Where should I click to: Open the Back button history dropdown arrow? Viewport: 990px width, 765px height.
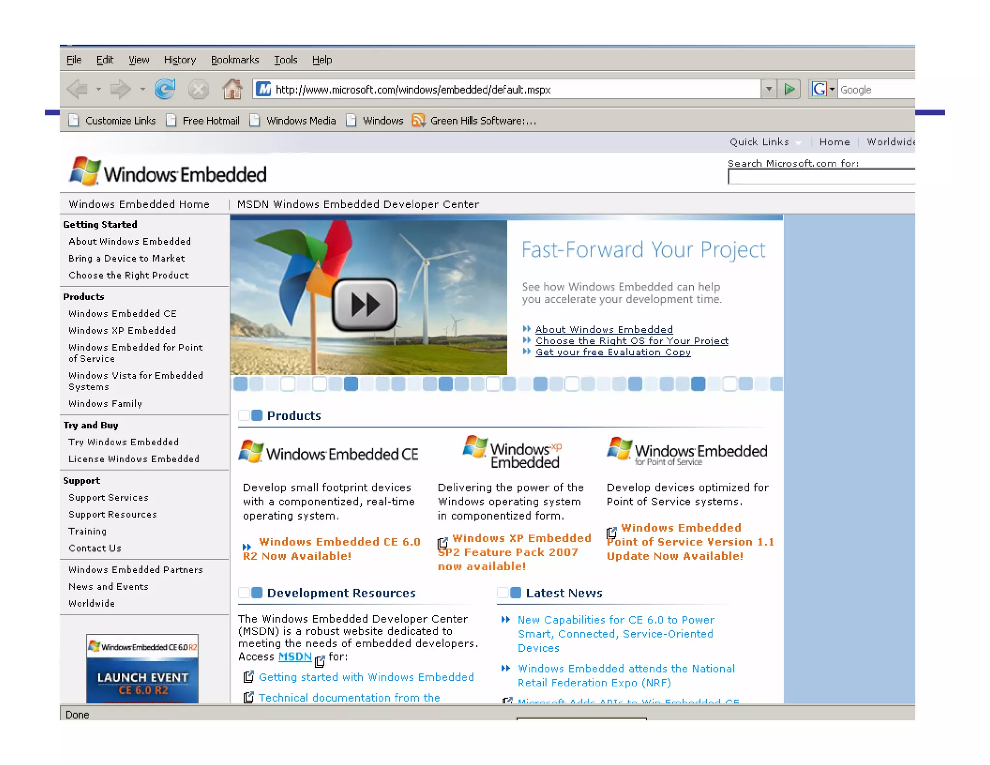tap(99, 89)
